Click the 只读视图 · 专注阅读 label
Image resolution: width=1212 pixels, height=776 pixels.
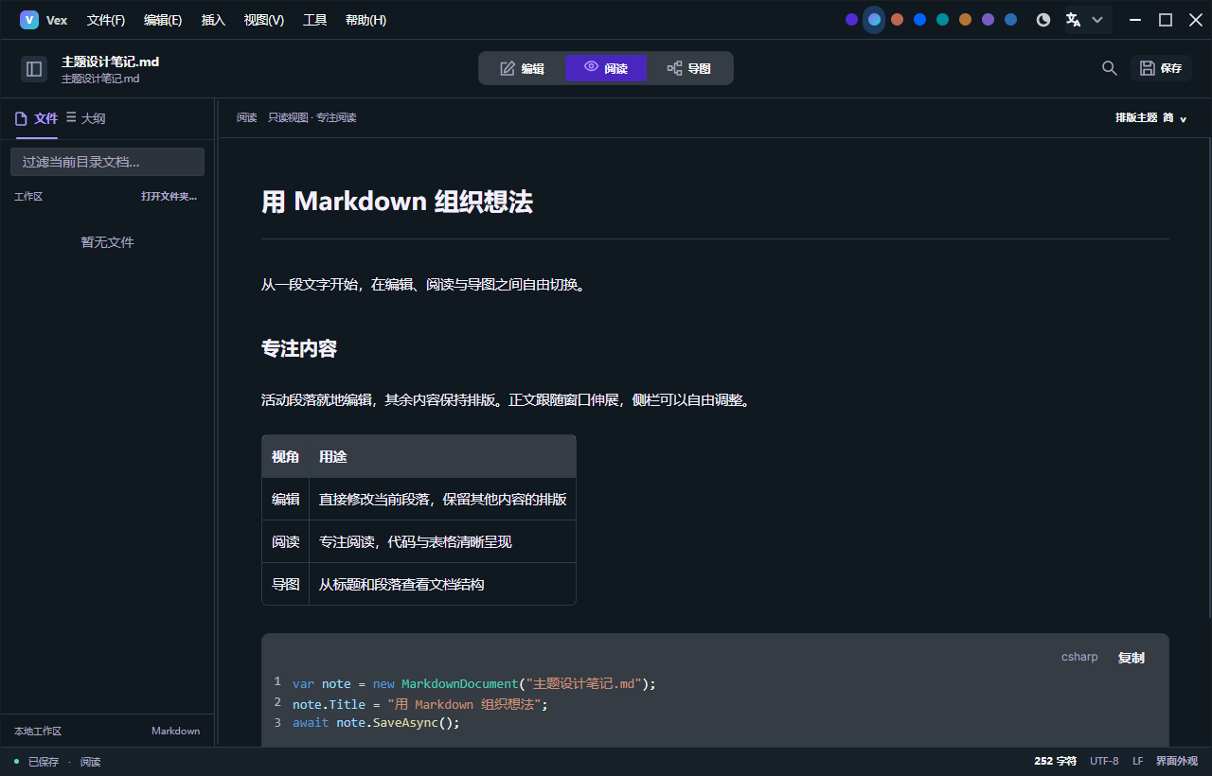click(312, 118)
